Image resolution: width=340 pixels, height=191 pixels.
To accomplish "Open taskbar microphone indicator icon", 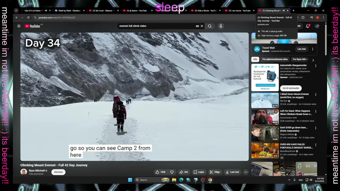I will click(x=294, y=180).
